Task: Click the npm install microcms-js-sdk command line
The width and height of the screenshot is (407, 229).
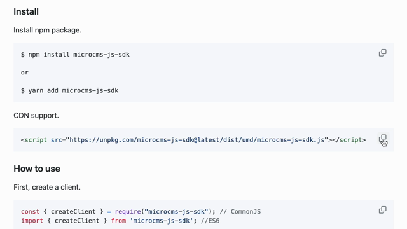Action: [x=75, y=55]
